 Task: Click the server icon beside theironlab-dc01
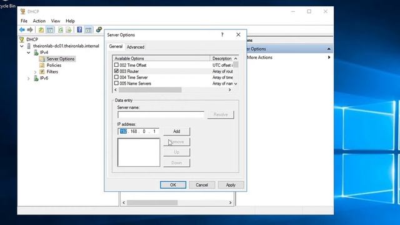[x=29, y=46]
